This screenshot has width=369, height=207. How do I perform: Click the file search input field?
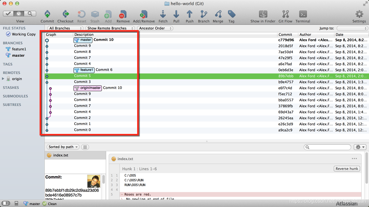click(327, 147)
